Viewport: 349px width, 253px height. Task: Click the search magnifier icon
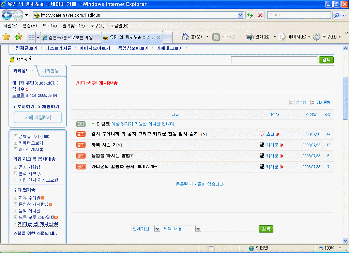click(336, 15)
